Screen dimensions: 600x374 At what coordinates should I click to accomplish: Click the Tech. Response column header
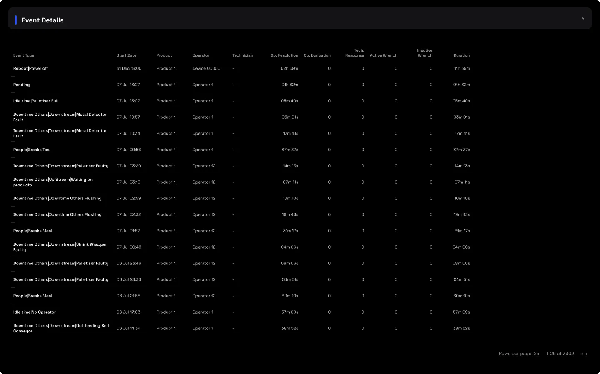[355, 53]
